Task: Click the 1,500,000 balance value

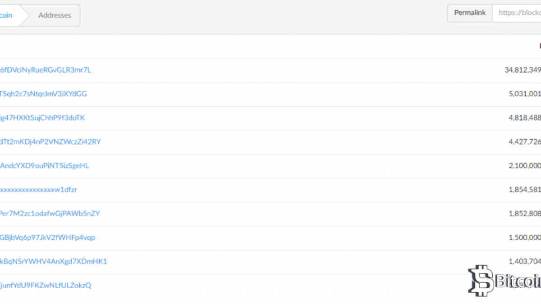Action: pyautogui.click(x=524, y=237)
